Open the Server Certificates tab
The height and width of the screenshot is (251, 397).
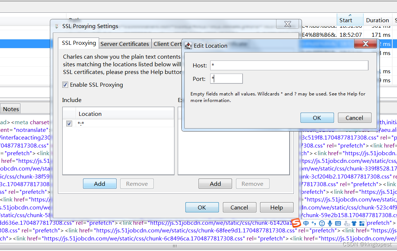125,44
